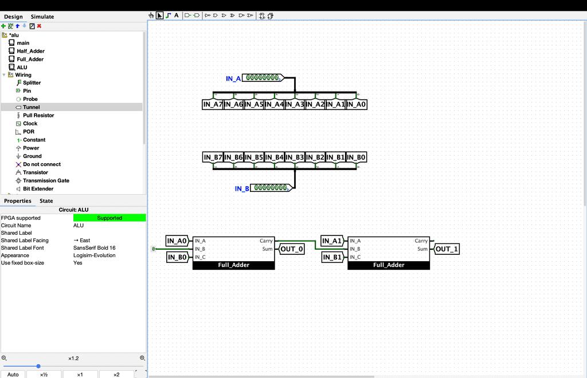Activate the Text tool (A icon)
The image size is (587, 378).
point(177,15)
